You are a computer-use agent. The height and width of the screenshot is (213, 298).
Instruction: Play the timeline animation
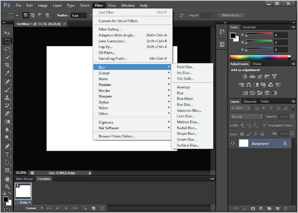point(66,208)
